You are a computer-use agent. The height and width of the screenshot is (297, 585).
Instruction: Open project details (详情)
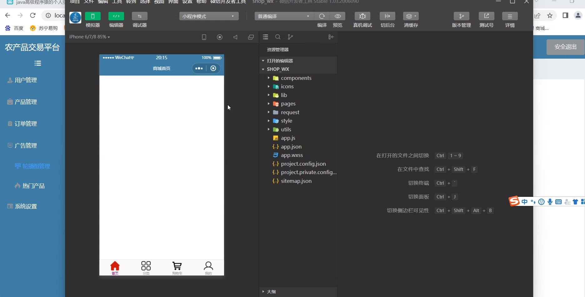[x=510, y=16]
